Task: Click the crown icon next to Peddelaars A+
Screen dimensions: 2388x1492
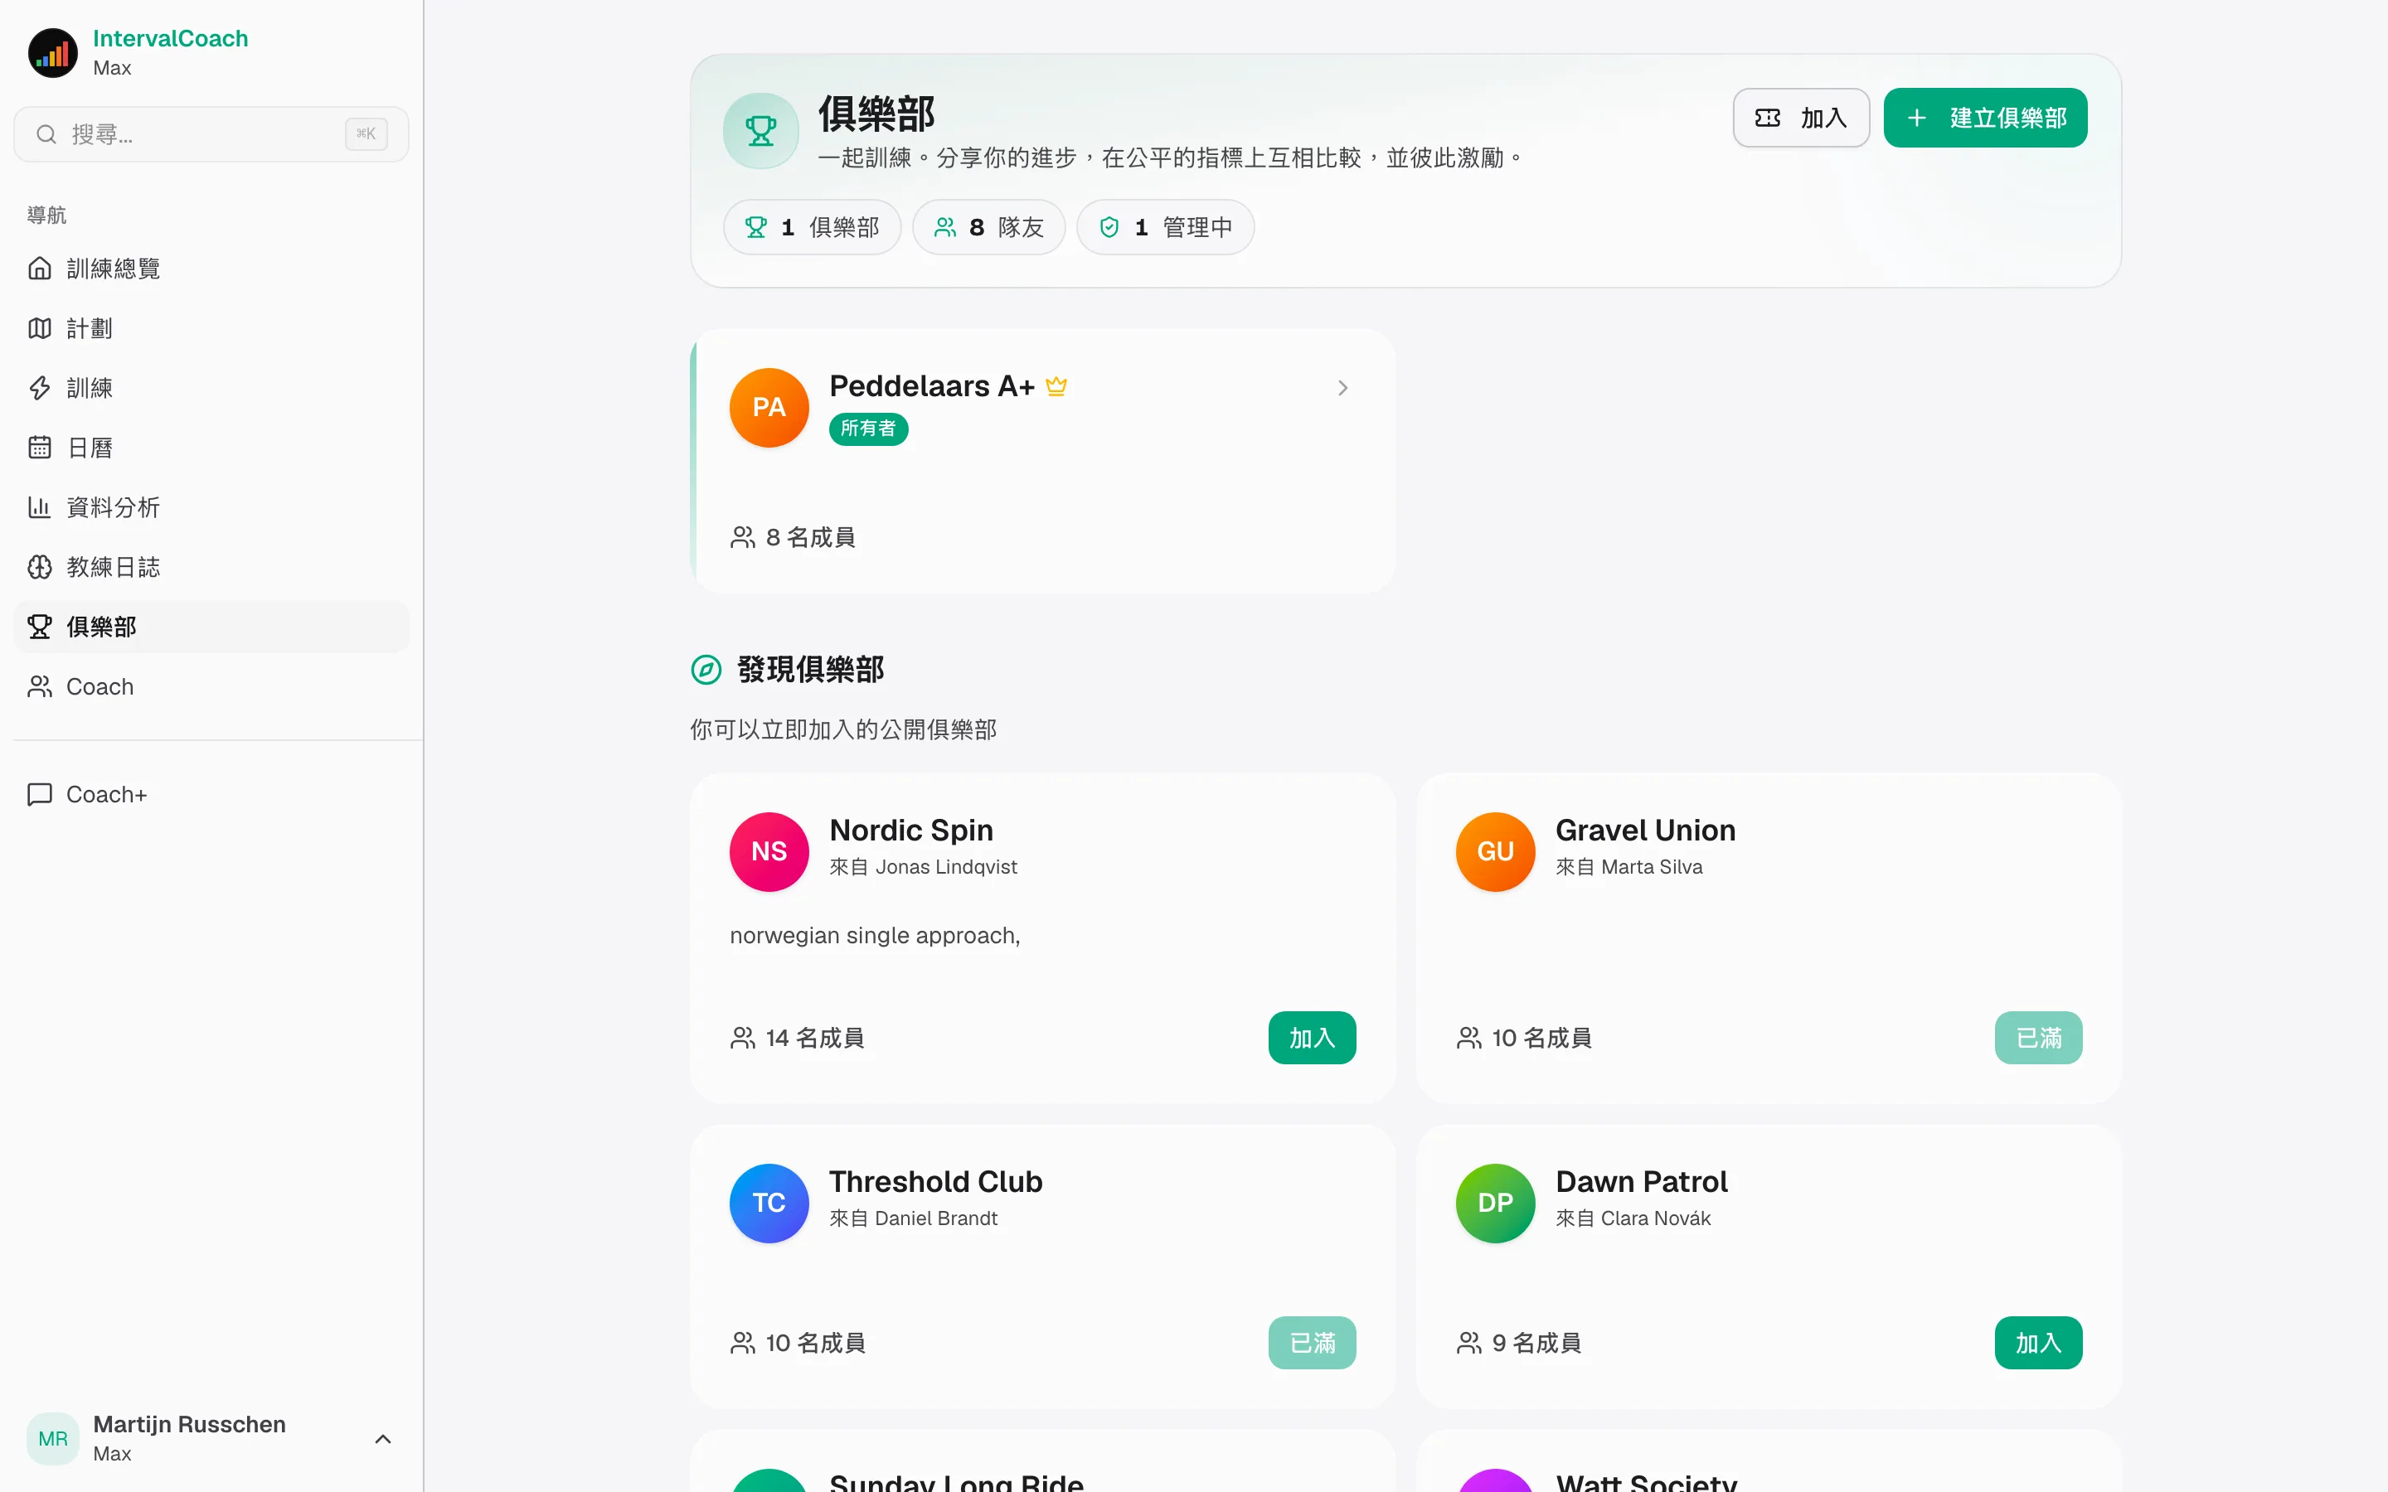Action: click(1056, 385)
